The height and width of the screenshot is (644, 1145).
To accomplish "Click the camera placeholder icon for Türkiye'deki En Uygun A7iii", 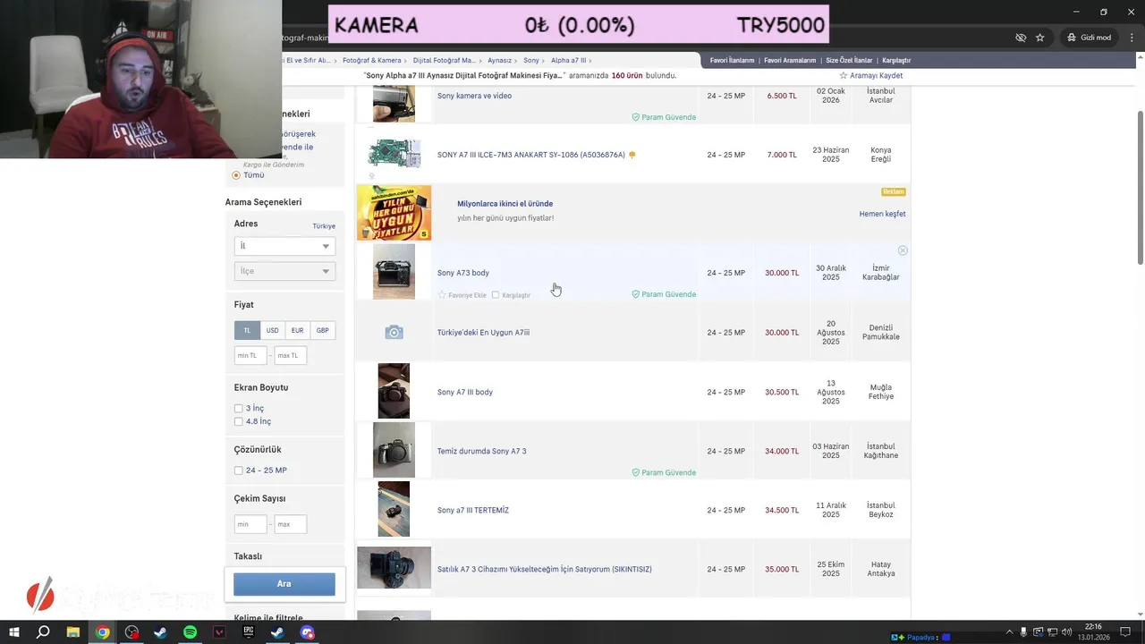I will pos(394,333).
